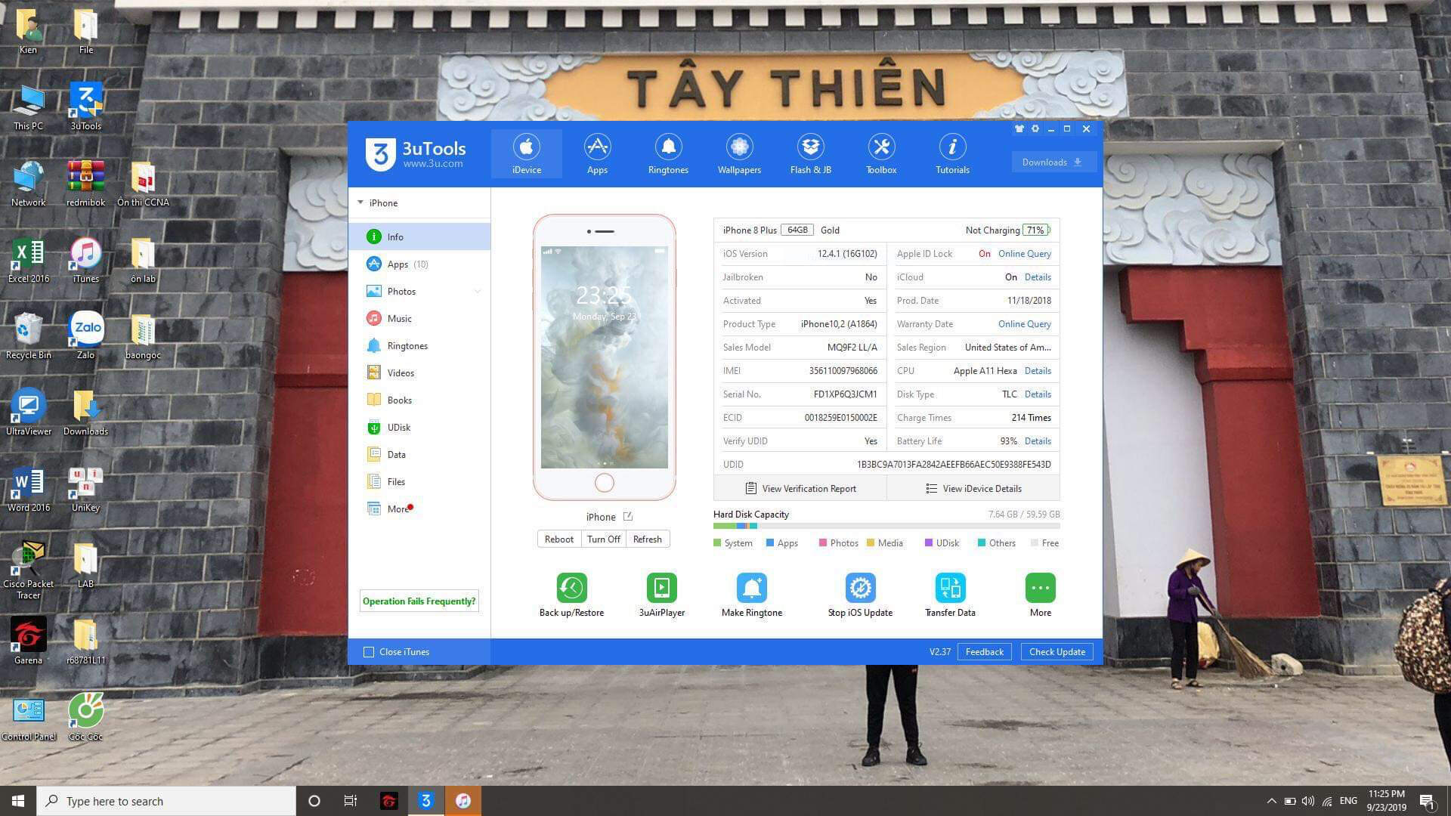Image resolution: width=1451 pixels, height=816 pixels.
Task: Expand the Photos sidebar submenu
Action: click(477, 292)
